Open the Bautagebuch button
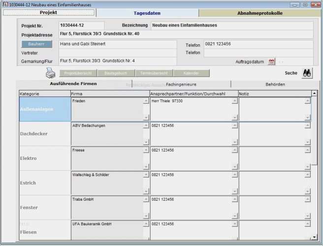Viewport: 323px width, 246px height. point(116,73)
